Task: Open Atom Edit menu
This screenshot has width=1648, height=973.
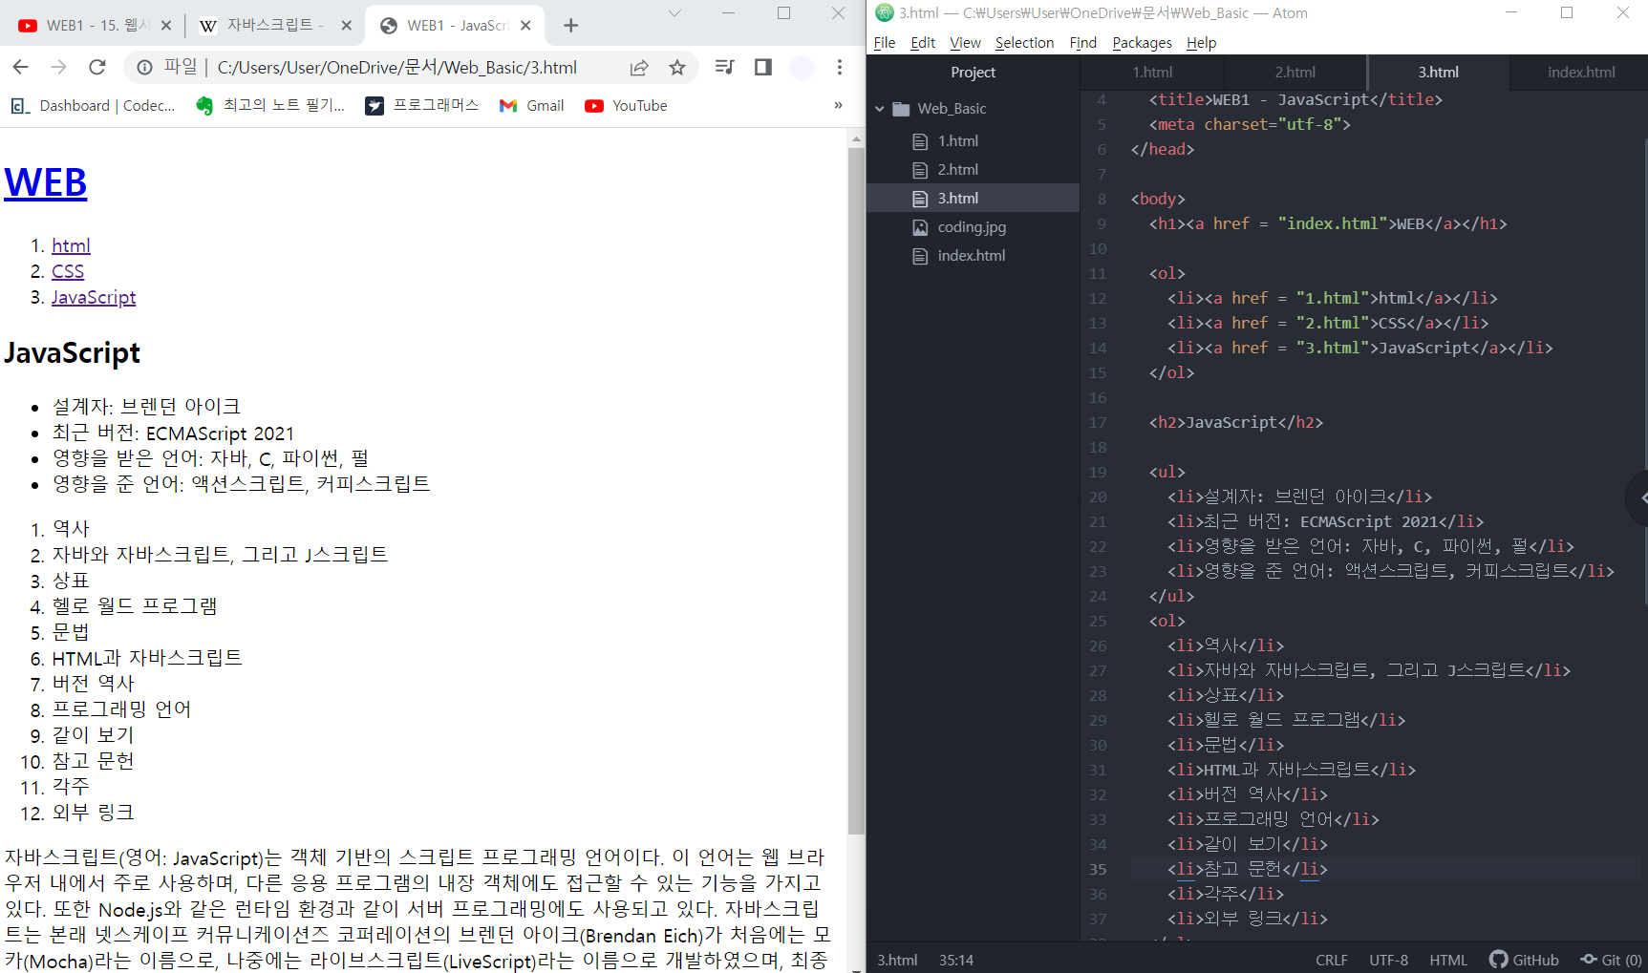Action: click(923, 43)
